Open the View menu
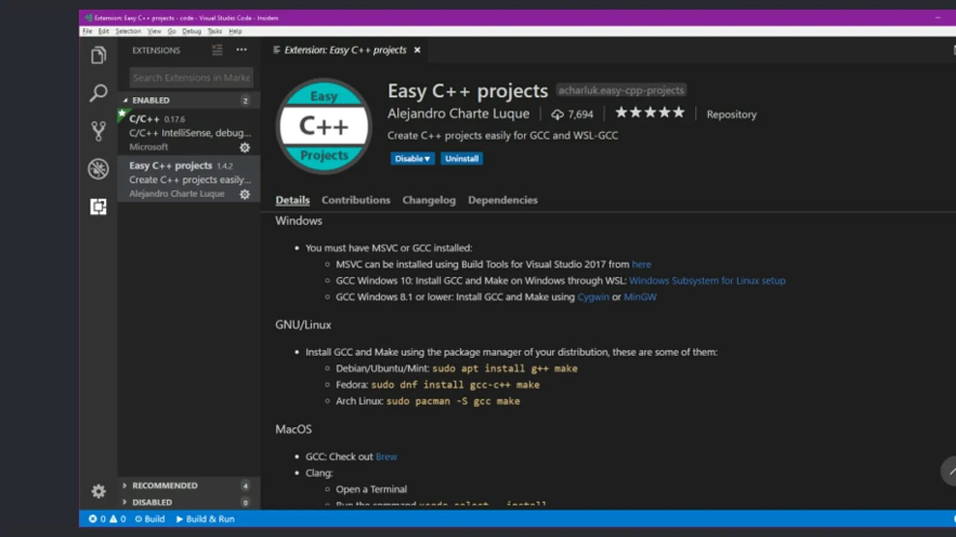The height and width of the screenshot is (537, 956). pyautogui.click(x=154, y=31)
